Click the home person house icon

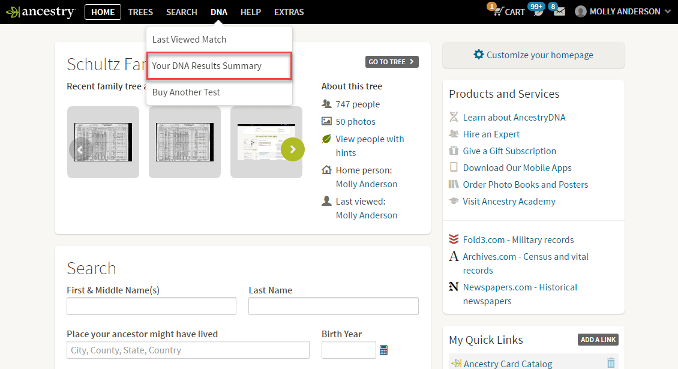click(x=326, y=170)
